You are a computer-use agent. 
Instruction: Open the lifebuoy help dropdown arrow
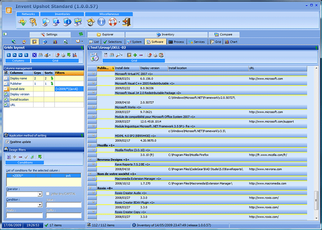[119, 22]
